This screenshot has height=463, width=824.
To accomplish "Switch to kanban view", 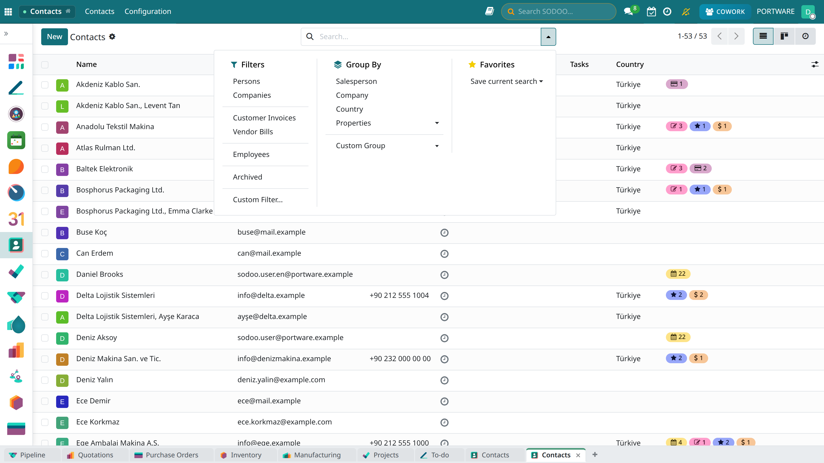I will pyautogui.click(x=784, y=36).
